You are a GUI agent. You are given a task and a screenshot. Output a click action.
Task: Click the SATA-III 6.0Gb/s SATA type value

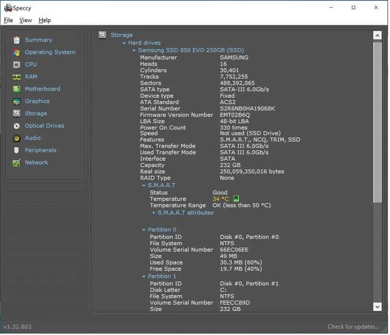pyautogui.click(x=244, y=90)
